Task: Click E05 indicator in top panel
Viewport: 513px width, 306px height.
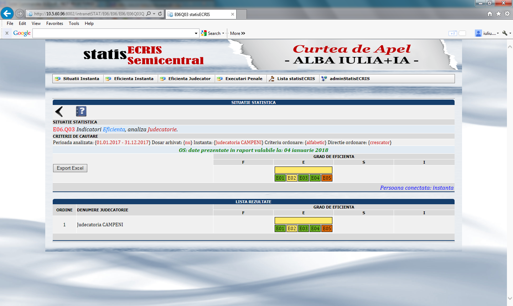Action: [x=327, y=178]
